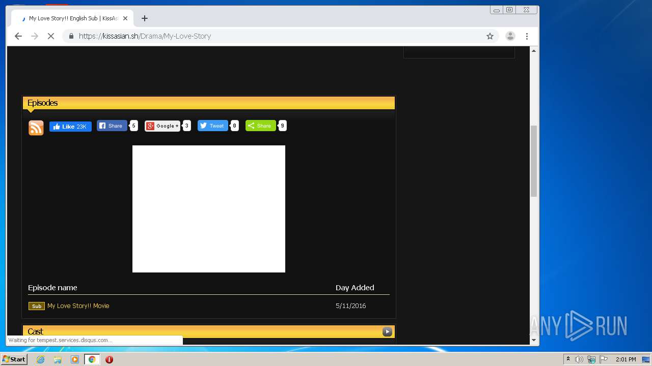Stop loading the page

[x=50, y=36]
